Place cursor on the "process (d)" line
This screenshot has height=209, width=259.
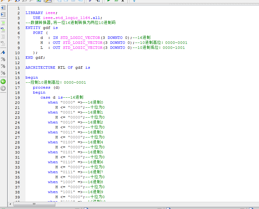point(46,87)
